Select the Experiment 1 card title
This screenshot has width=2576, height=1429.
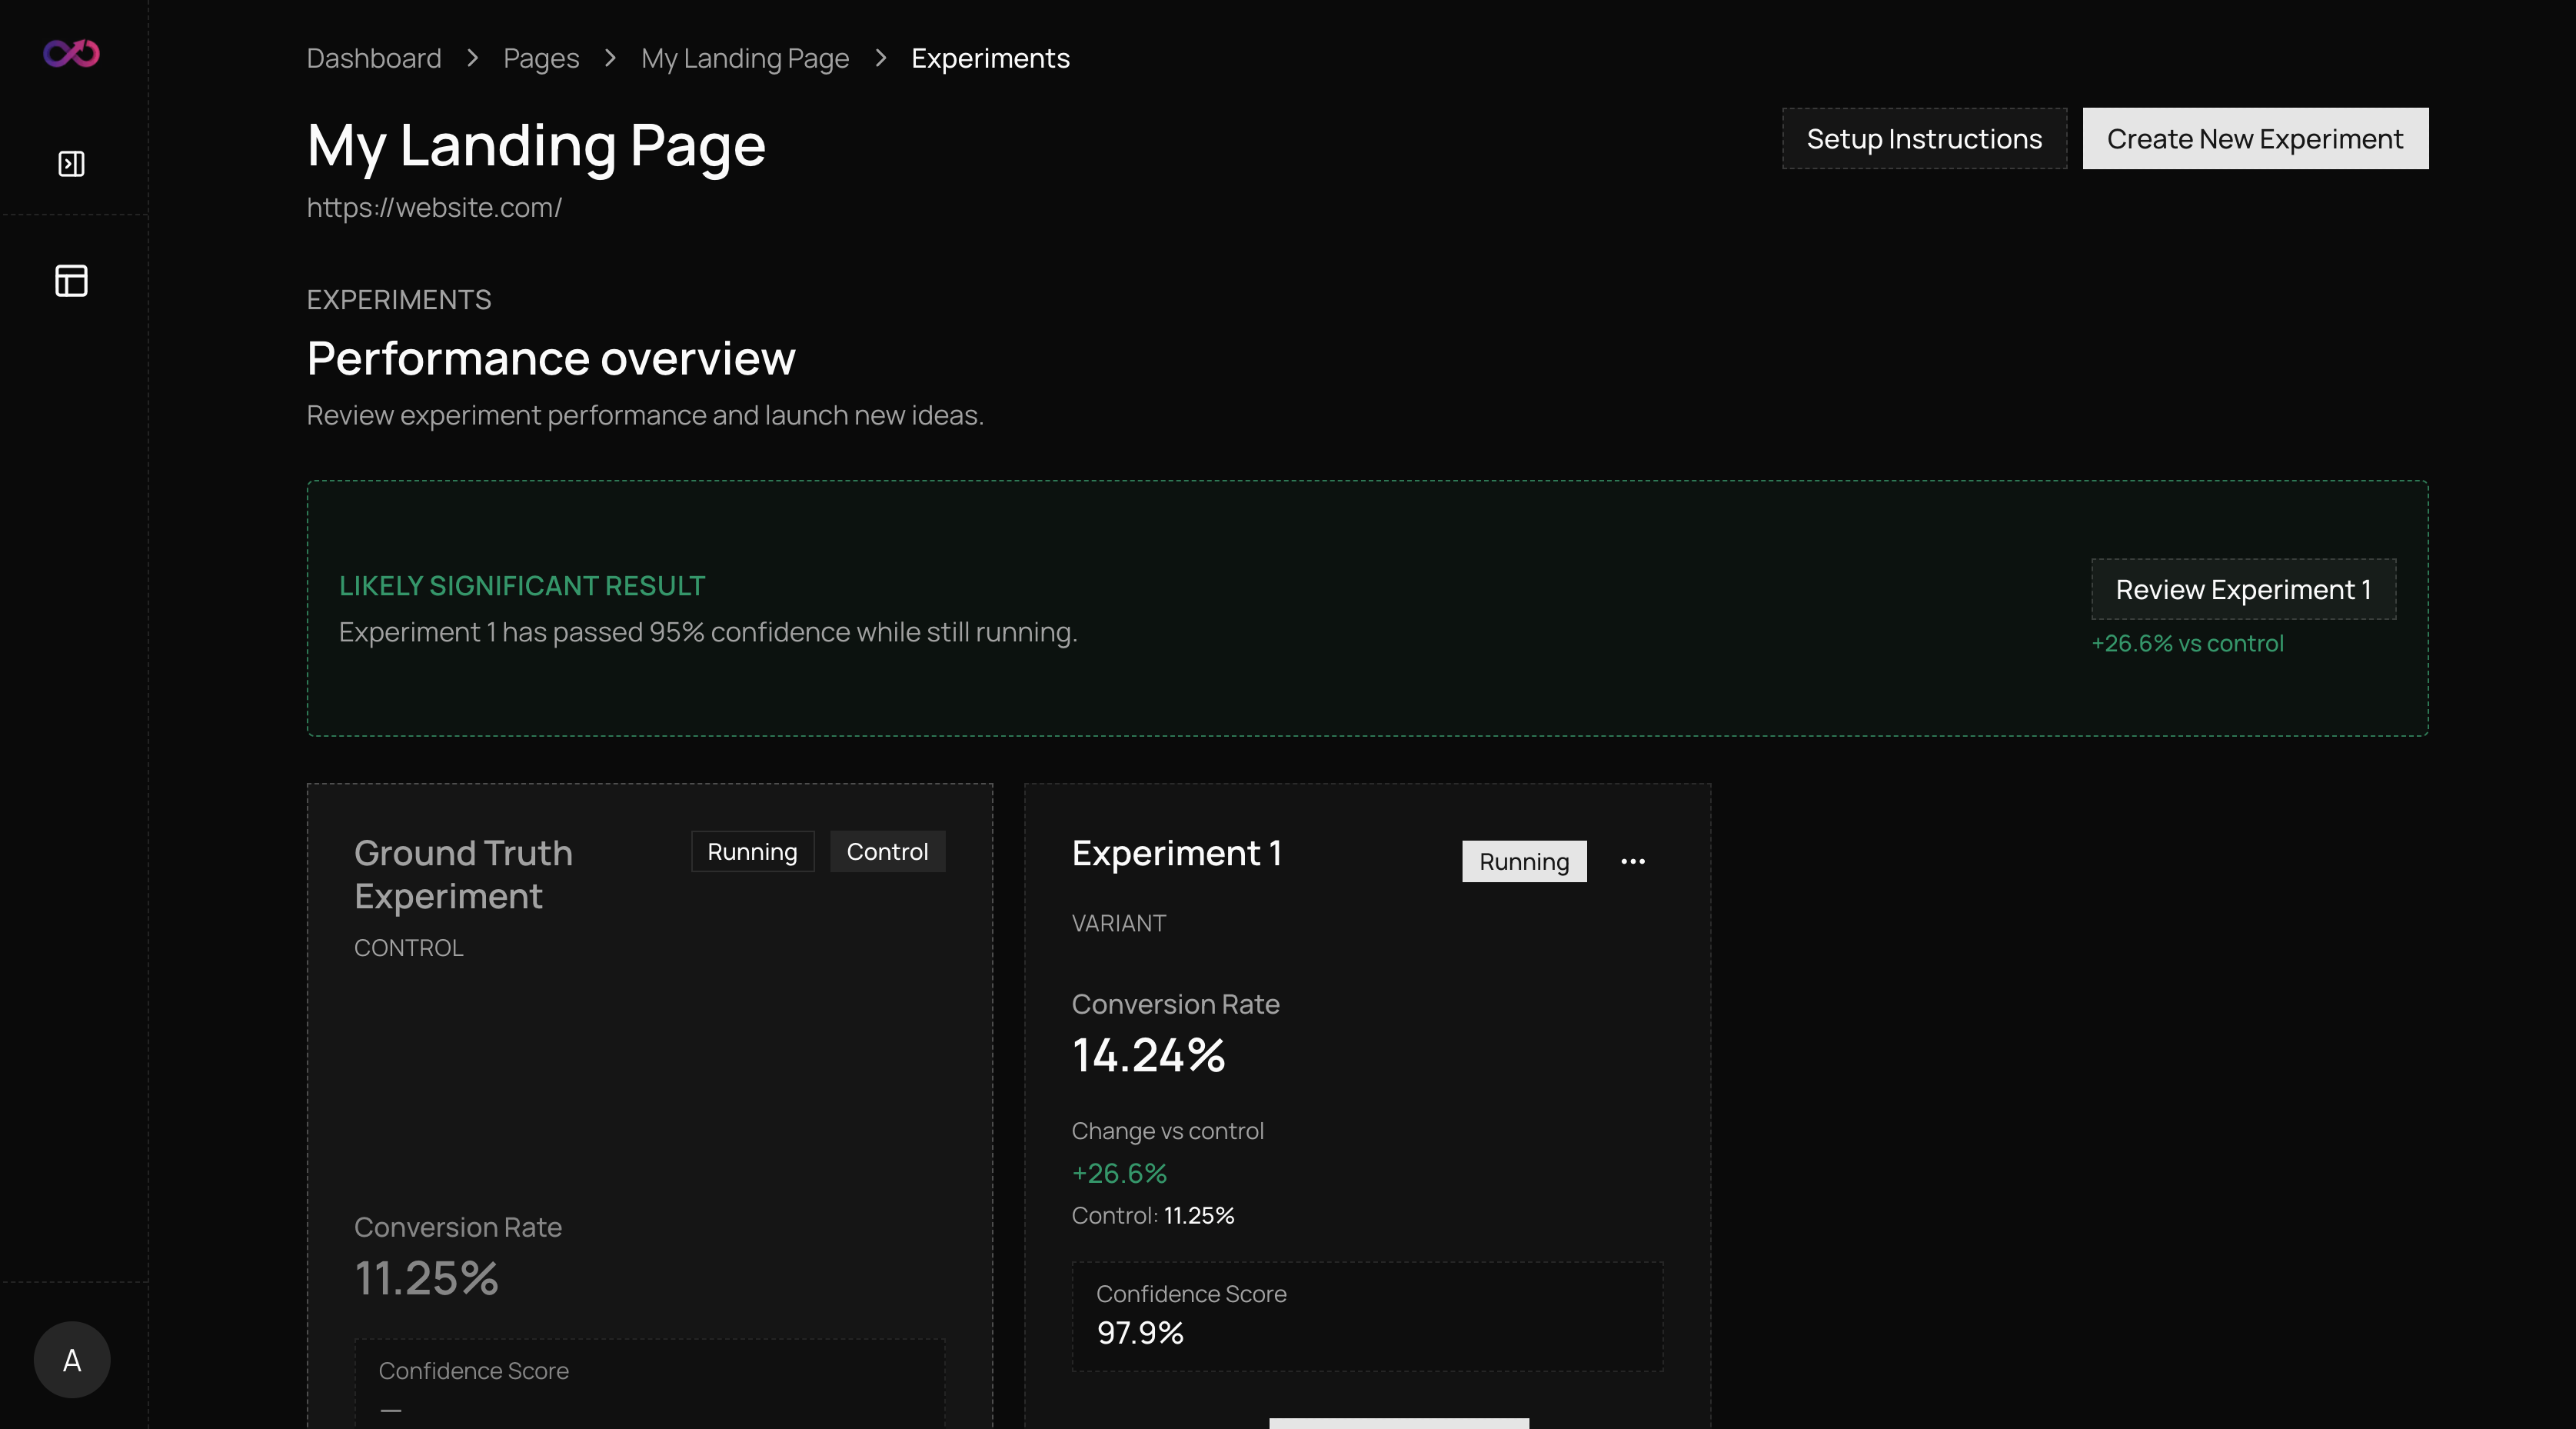coord(1176,853)
